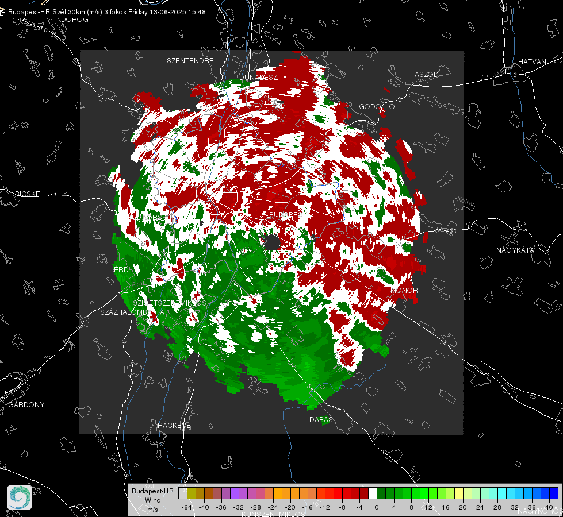Click the Budapest-HR legend title
563x517 pixels.
[152, 491]
